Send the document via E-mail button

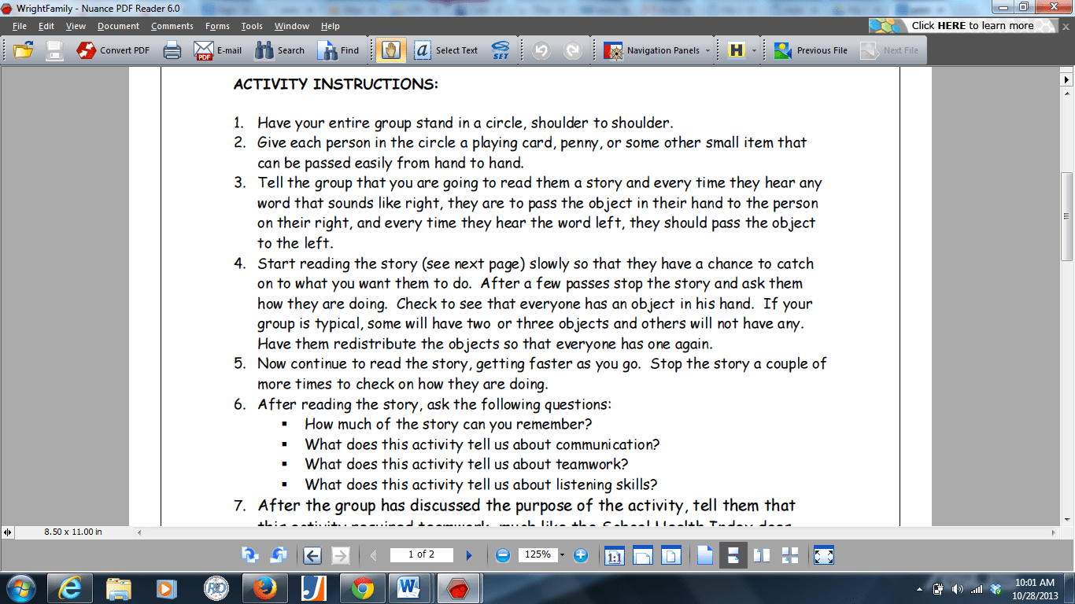coord(218,50)
